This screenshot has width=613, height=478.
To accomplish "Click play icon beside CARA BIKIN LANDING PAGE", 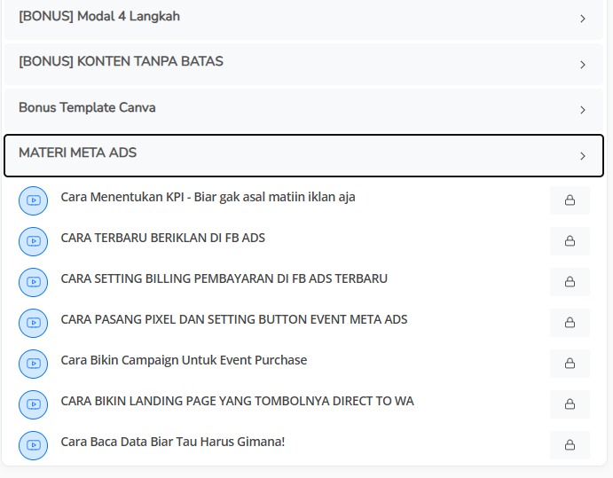I will (33, 404).
